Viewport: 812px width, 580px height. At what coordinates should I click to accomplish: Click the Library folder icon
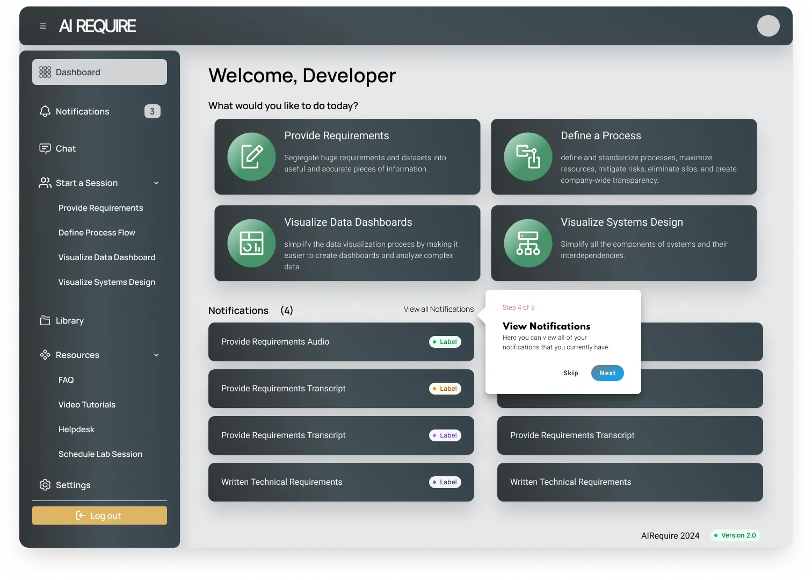coord(45,320)
